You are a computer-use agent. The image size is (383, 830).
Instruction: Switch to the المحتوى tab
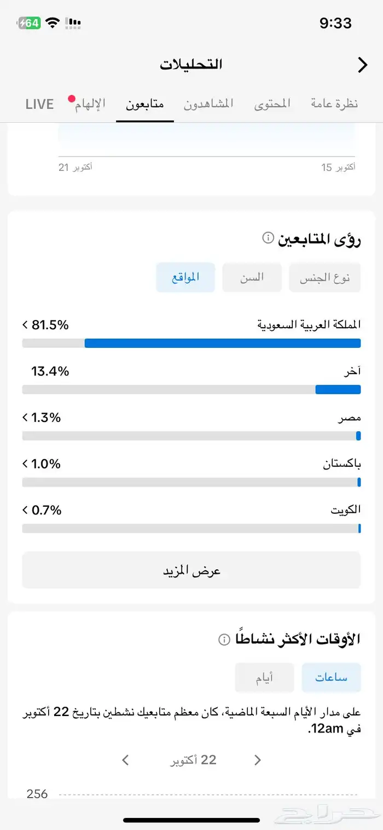tap(272, 104)
